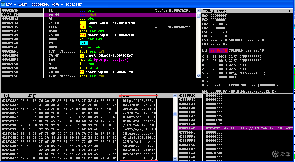This screenshot has width=295, height=162.
Task: Select the zero flag Z 0
Action: click(205, 69)
